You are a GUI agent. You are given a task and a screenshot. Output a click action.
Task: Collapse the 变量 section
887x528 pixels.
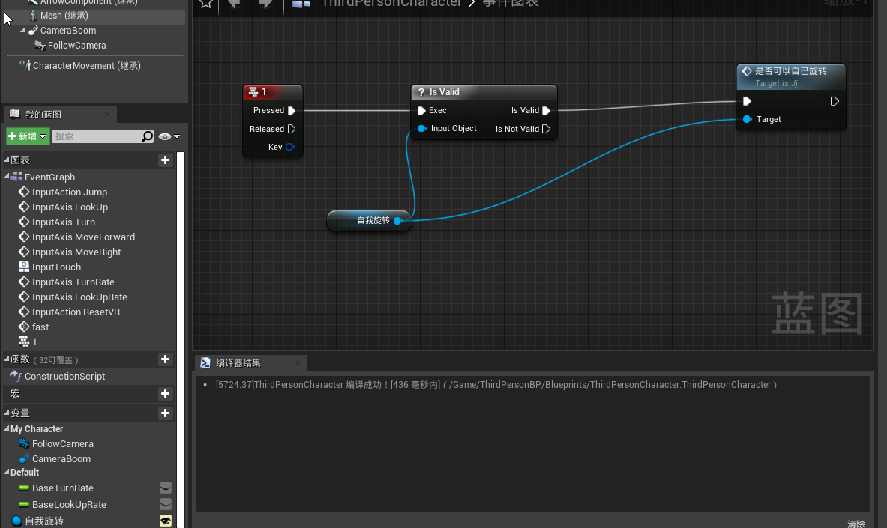pyautogui.click(x=7, y=413)
